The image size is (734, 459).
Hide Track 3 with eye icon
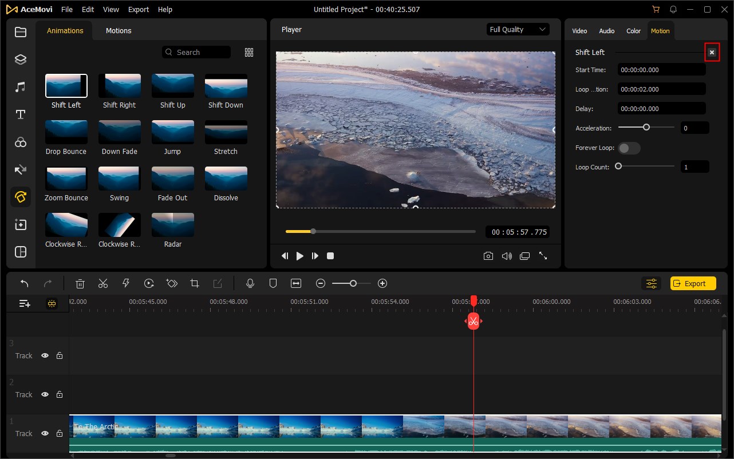tap(45, 355)
